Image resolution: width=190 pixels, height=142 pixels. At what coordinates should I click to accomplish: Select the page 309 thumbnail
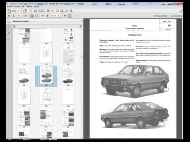(x=68, y=96)
